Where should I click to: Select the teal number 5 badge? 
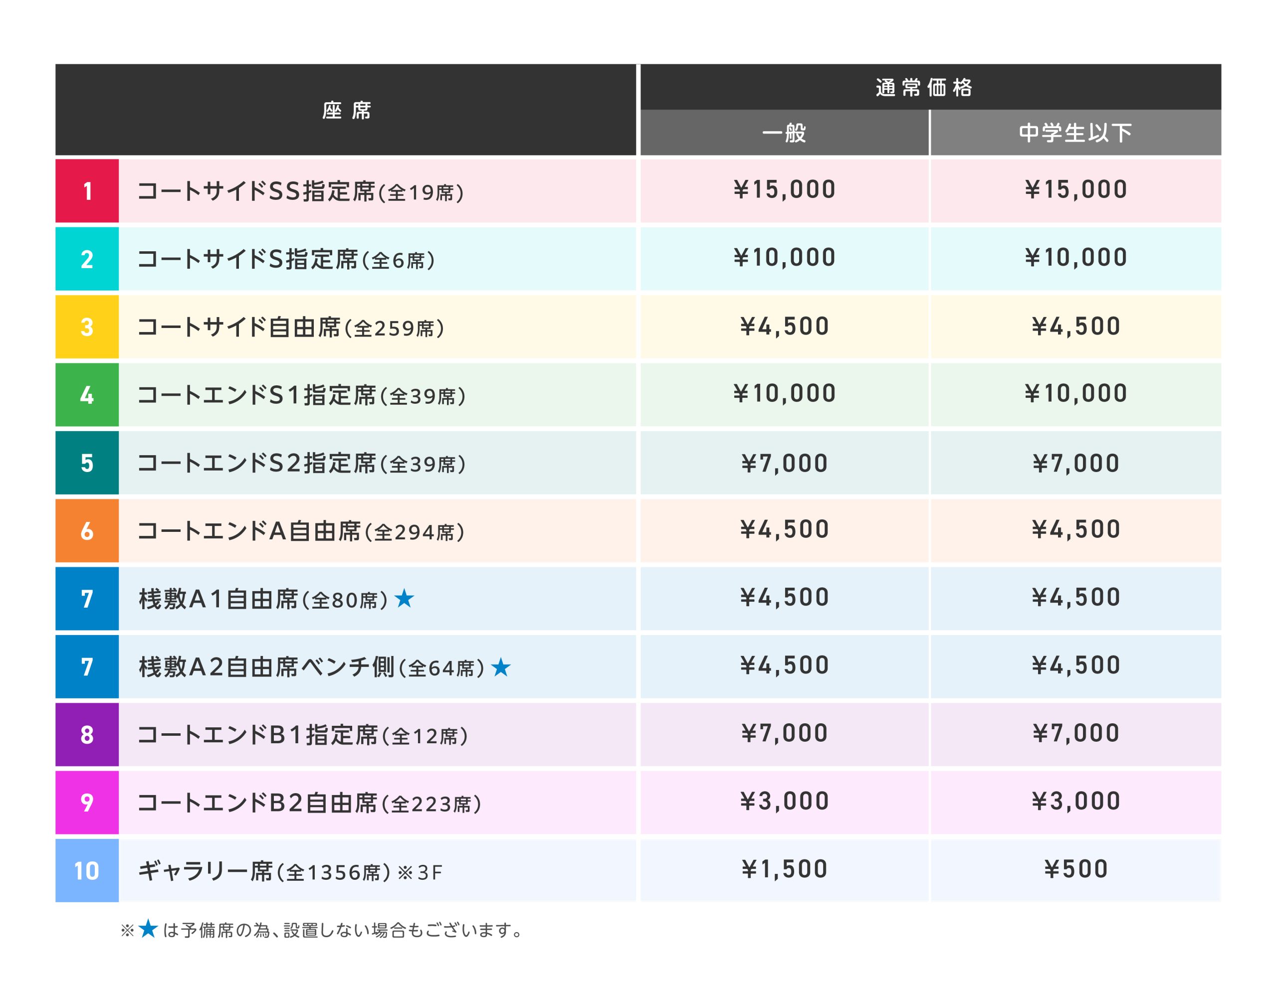(87, 463)
